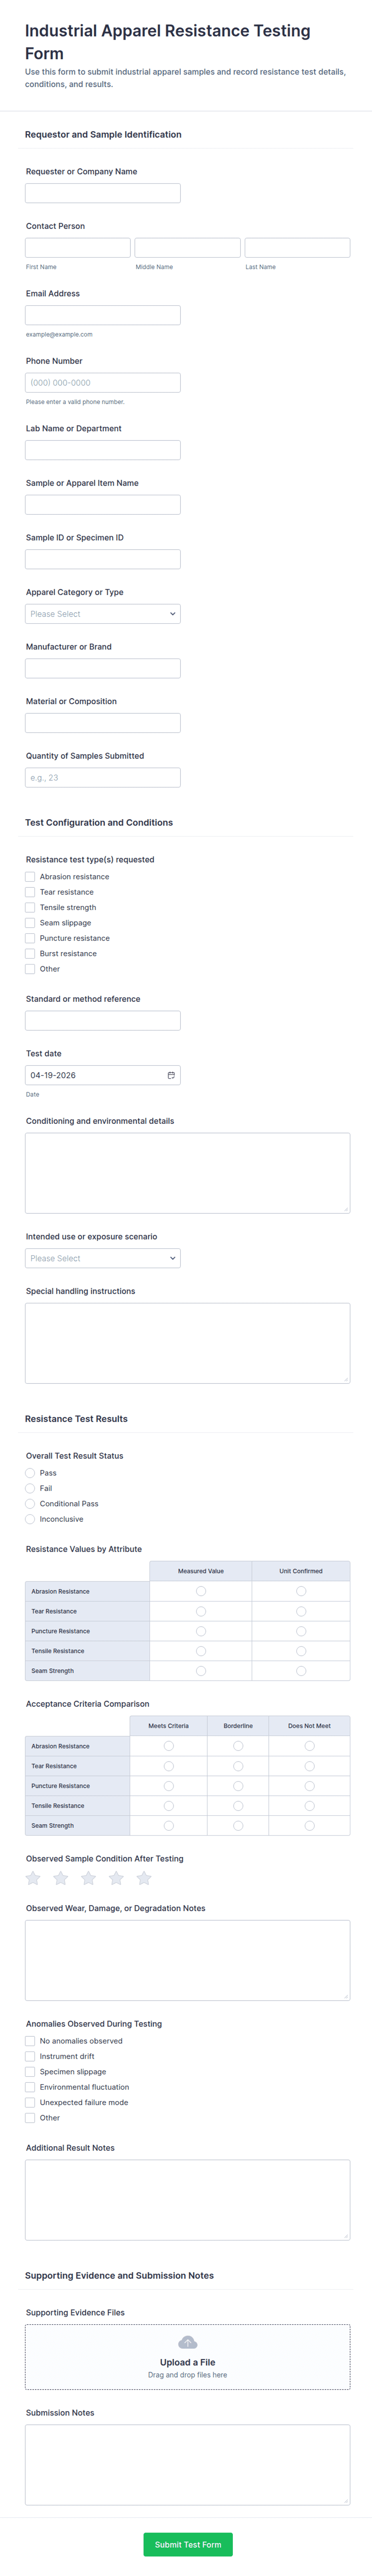Enable the Puncture resistance test type

click(30, 938)
